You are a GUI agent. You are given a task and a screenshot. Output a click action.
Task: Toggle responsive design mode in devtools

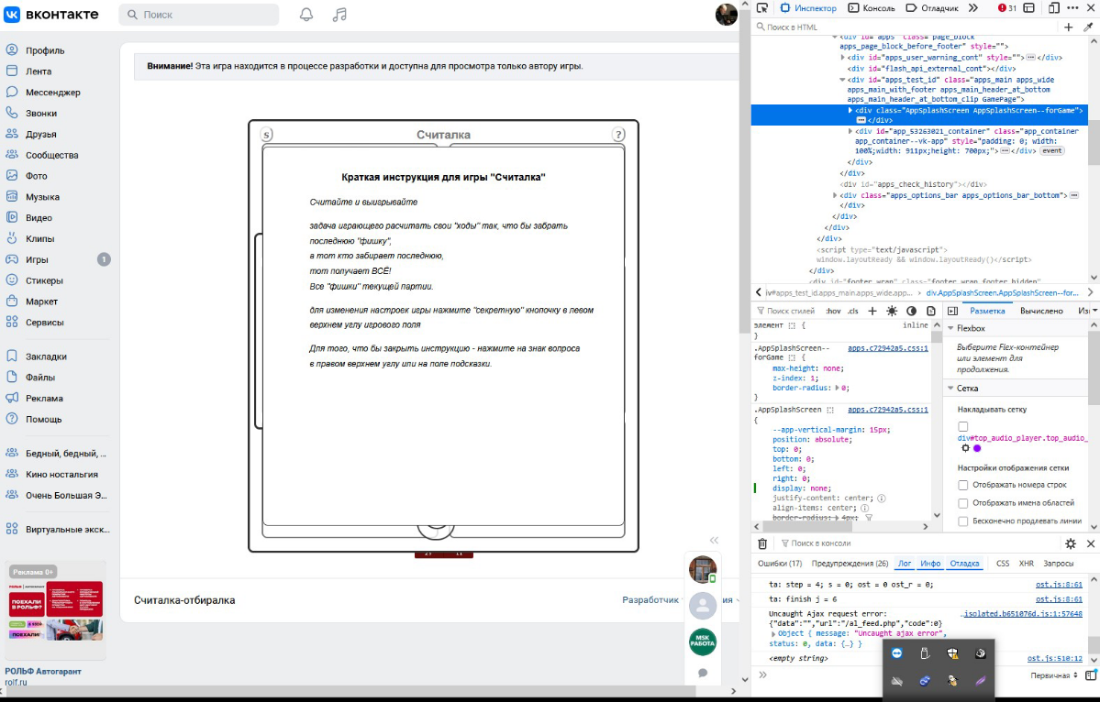pyautogui.click(x=1054, y=7)
